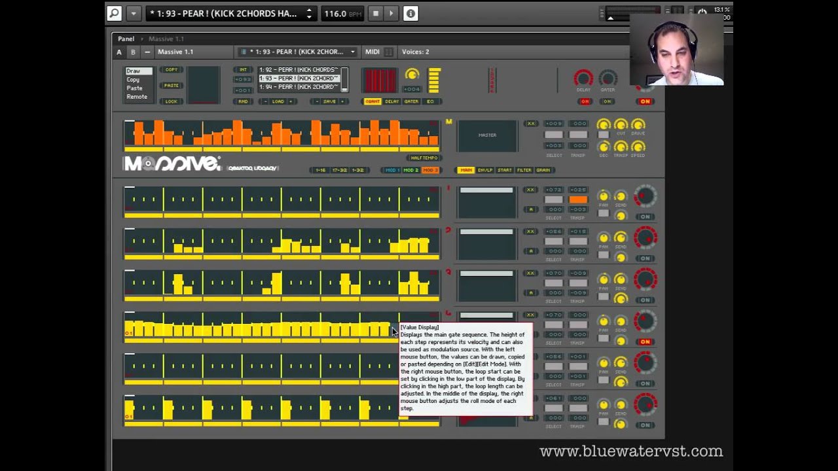Click the master SPEED knob
Image resolution: width=838 pixels, height=471 pixels.
pyautogui.click(x=638, y=146)
